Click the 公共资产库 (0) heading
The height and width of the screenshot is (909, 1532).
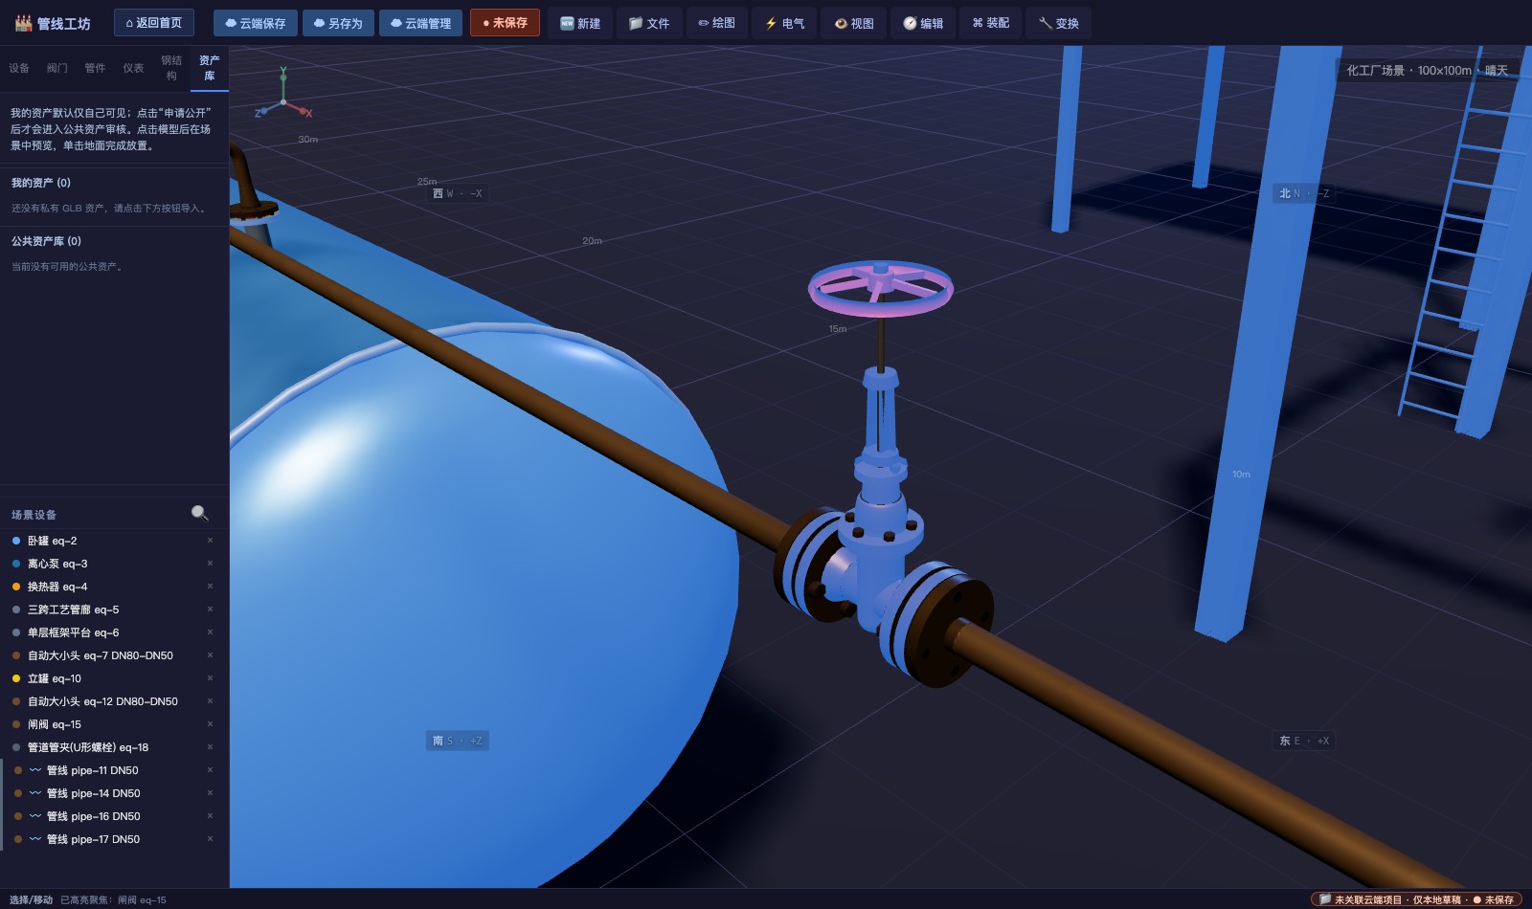click(46, 241)
